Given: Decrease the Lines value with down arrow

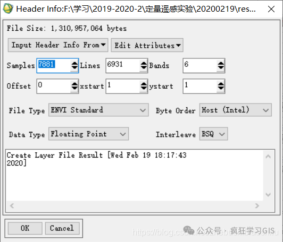Looking at the screenshot, I should point(144,68).
